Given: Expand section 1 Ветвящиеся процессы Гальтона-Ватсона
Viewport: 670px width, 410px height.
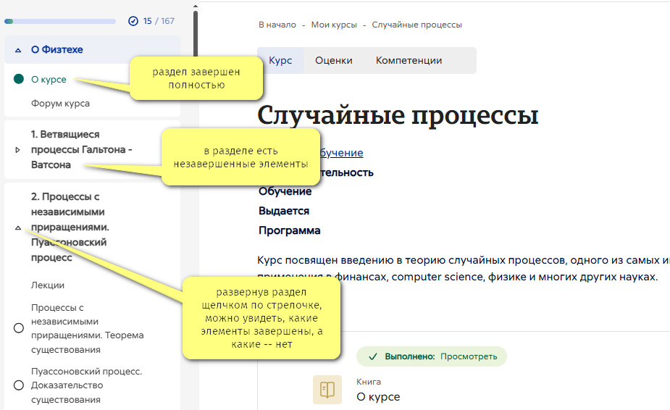Looking at the screenshot, I should coord(18,150).
